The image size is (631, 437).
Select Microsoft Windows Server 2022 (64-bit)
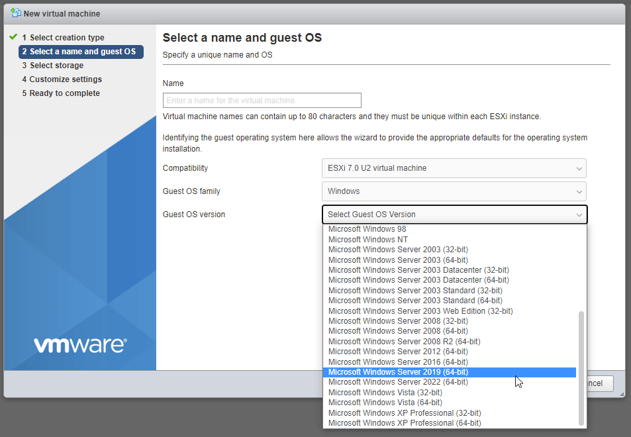[450, 382]
